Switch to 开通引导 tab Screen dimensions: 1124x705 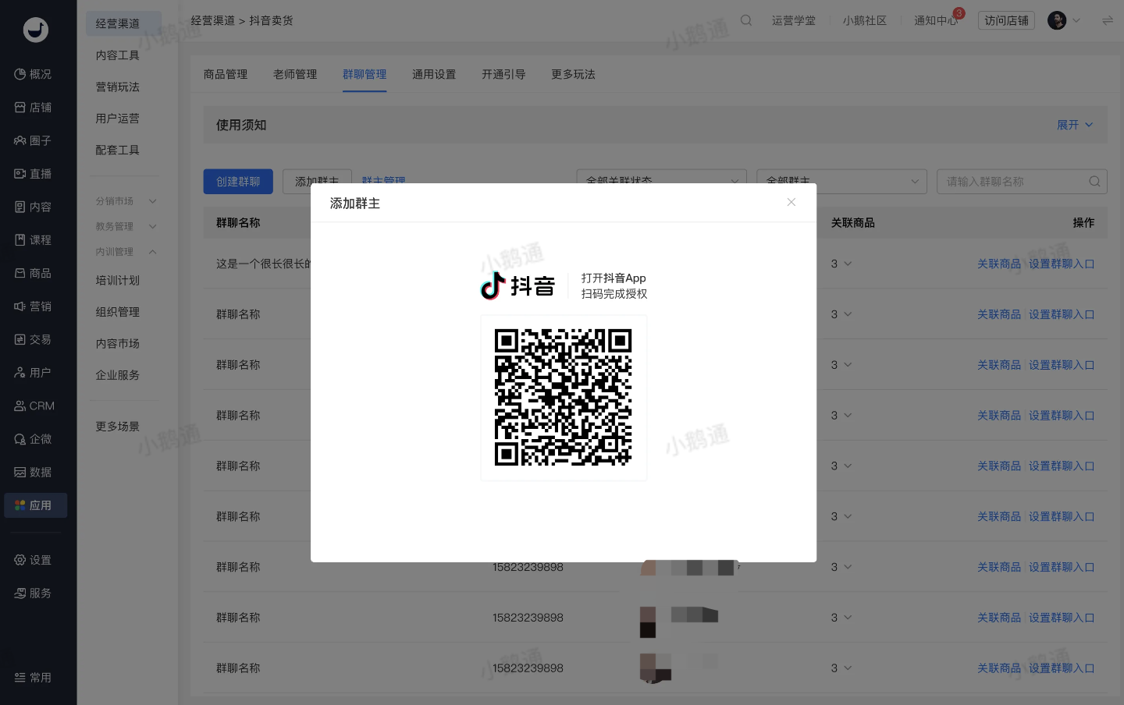pos(503,74)
